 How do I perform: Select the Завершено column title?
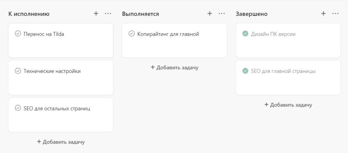pyautogui.click(x=252, y=14)
